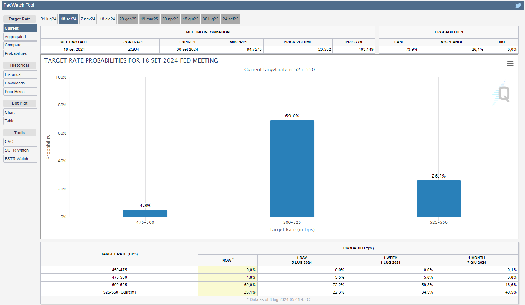Click the 525-550 blue bar

click(438, 199)
